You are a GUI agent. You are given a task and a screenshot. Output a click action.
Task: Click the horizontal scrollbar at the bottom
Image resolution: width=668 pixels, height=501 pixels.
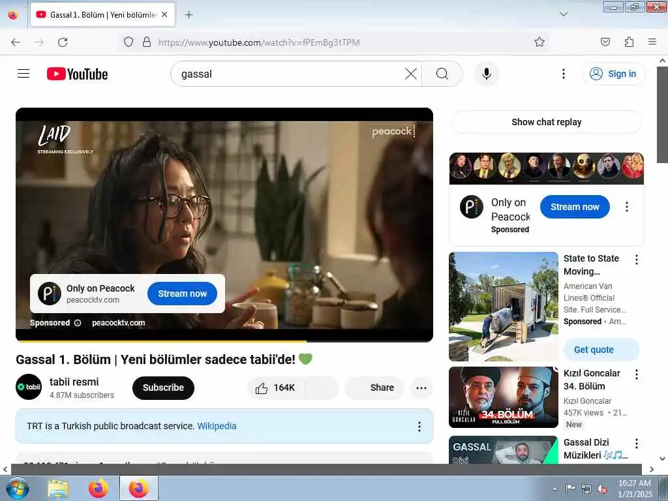326,469
